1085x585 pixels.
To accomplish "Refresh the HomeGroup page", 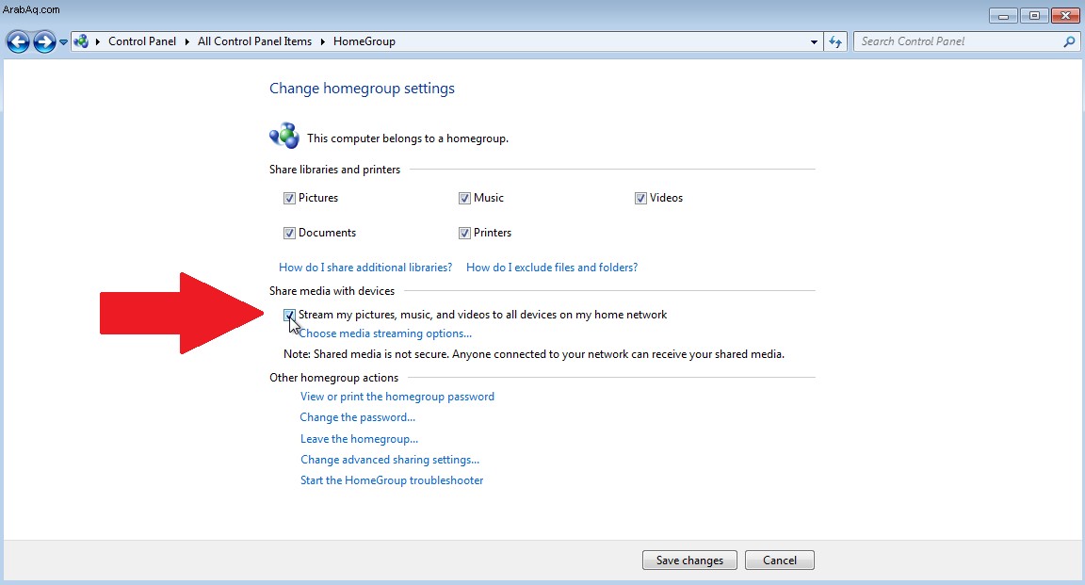I will pos(835,41).
